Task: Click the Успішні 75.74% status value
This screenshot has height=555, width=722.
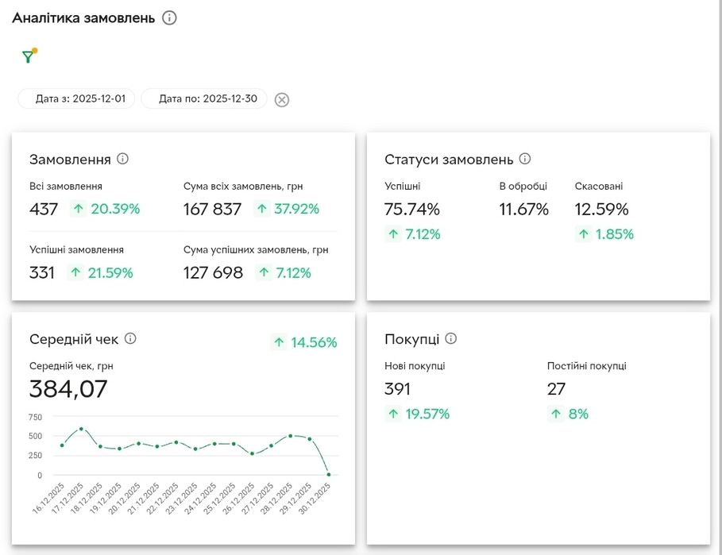Action: coord(412,210)
